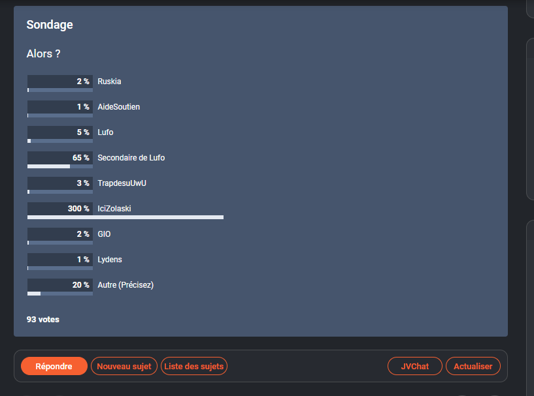Select the GIO poll option
Viewport: 534px width, 396px height.
(103, 234)
